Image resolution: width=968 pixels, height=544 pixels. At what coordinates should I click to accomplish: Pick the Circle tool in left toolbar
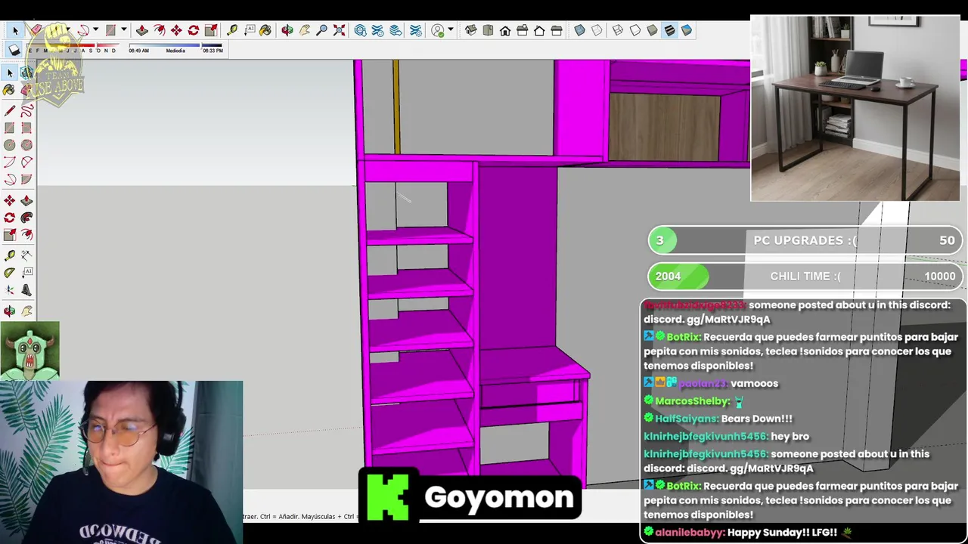10,145
